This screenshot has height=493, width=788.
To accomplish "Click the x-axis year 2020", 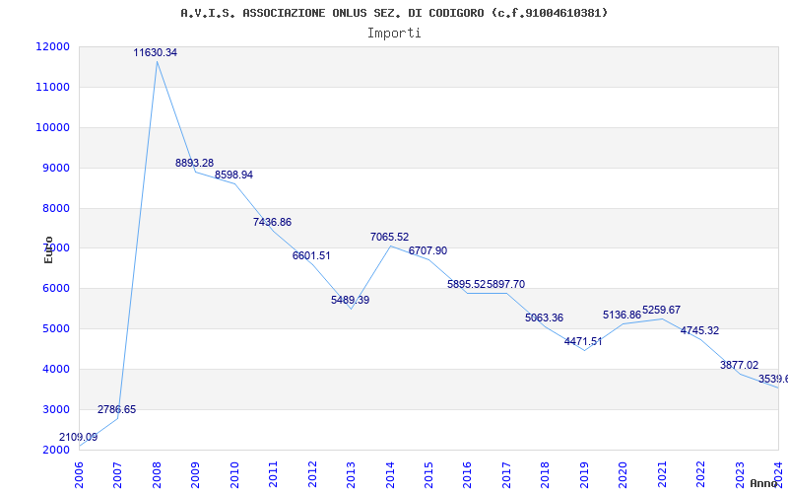I will [623, 475].
